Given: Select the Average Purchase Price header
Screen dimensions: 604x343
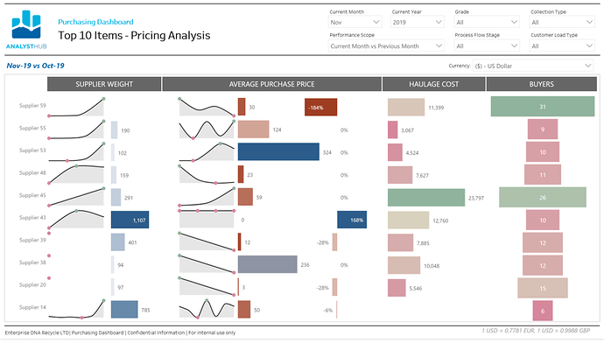Looking at the screenshot, I should coord(271,84).
